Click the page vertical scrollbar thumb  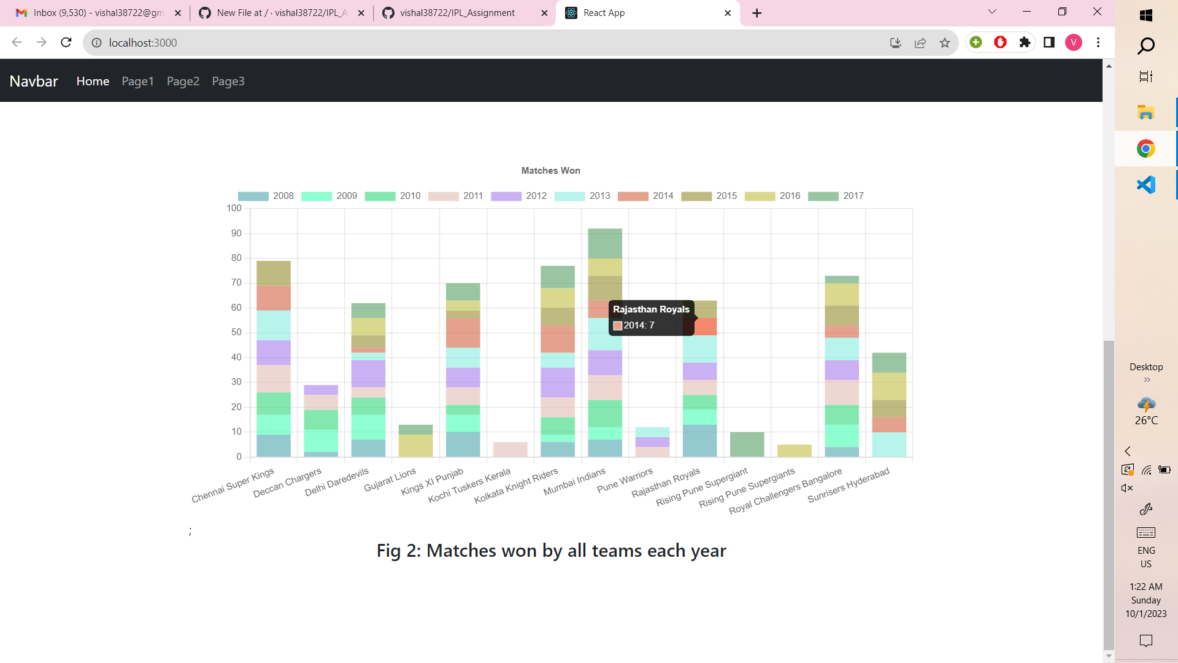[1109, 494]
